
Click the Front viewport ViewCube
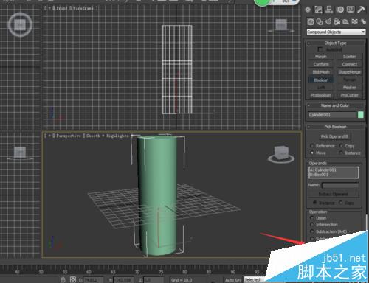pyautogui.click(x=281, y=26)
